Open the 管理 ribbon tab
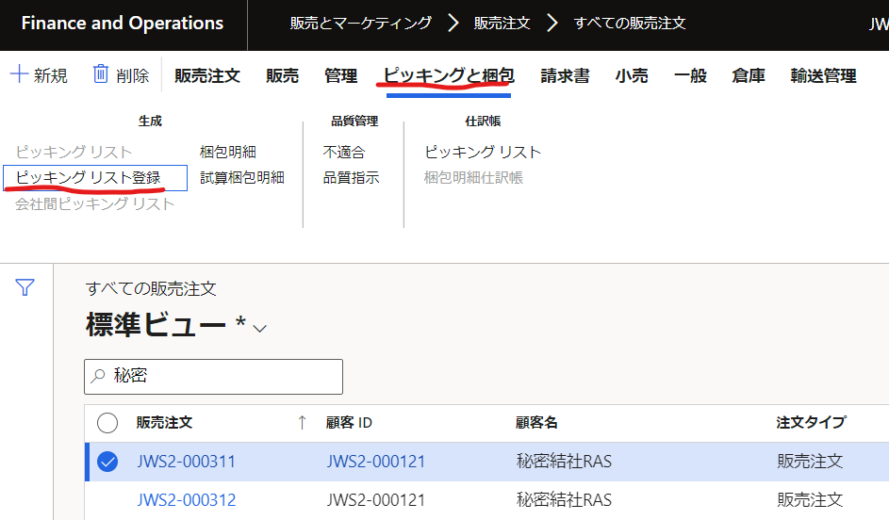Image resolution: width=889 pixels, height=520 pixels. click(x=340, y=75)
